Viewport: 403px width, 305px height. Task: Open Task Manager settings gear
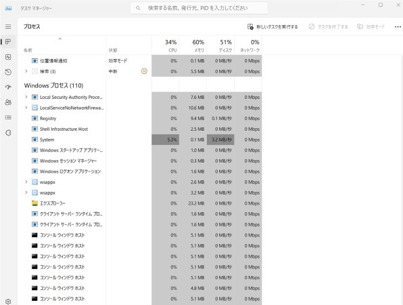[8, 302]
